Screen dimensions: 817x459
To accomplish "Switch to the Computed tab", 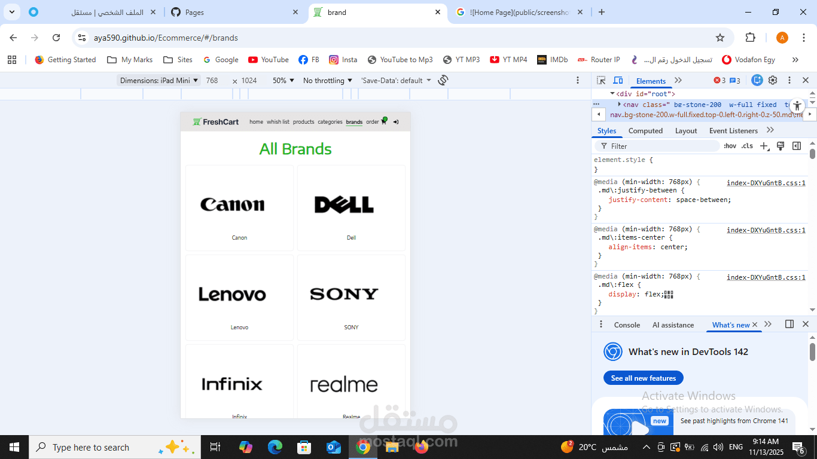I will tap(645, 131).
